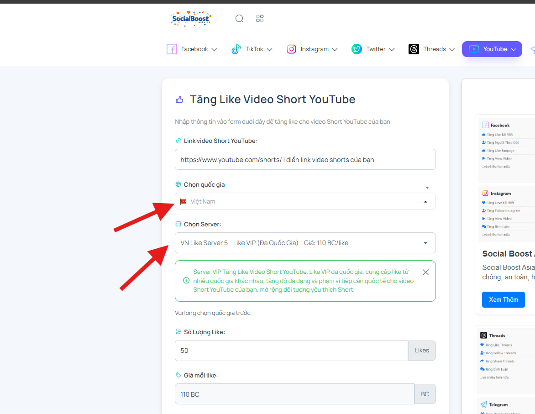The image size is (535, 414).
Task: Click the thumbs-up icon beside the title
Action: (x=179, y=100)
